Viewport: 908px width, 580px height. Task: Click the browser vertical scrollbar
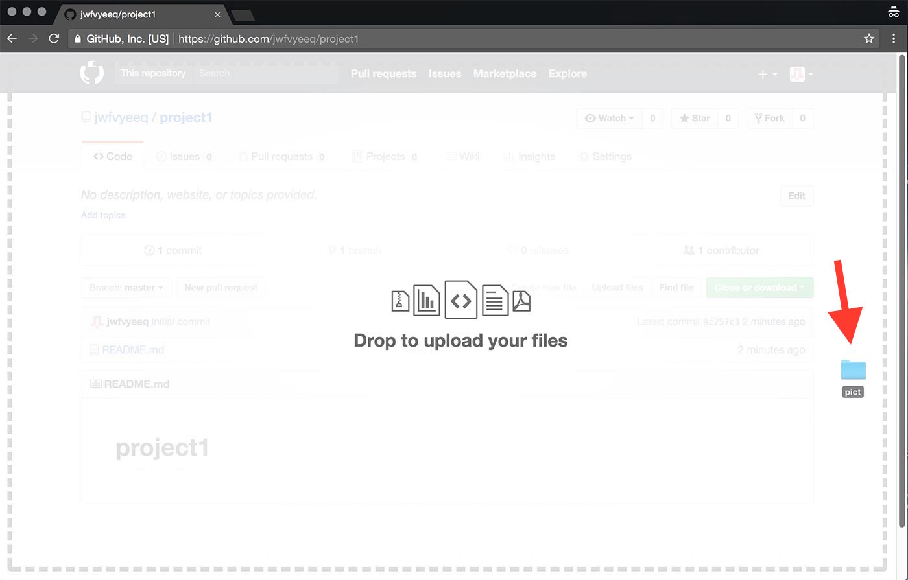tap(902, 292)
